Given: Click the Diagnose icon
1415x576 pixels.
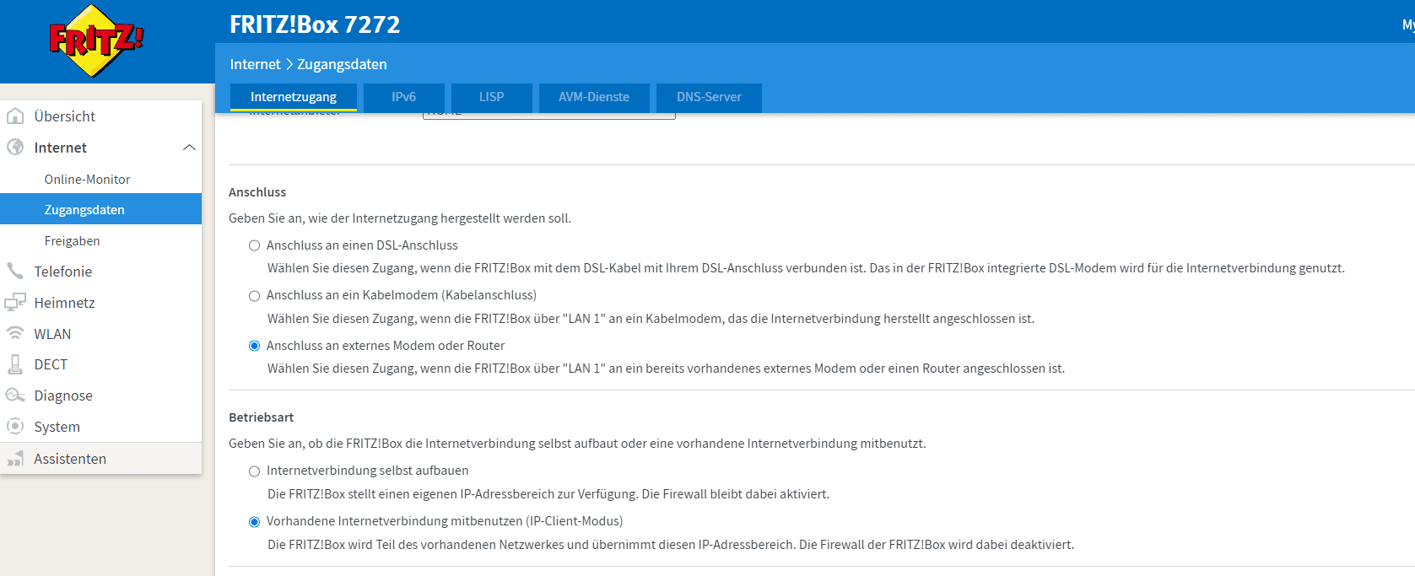Looking at the screenshot, I should (15, 395).
